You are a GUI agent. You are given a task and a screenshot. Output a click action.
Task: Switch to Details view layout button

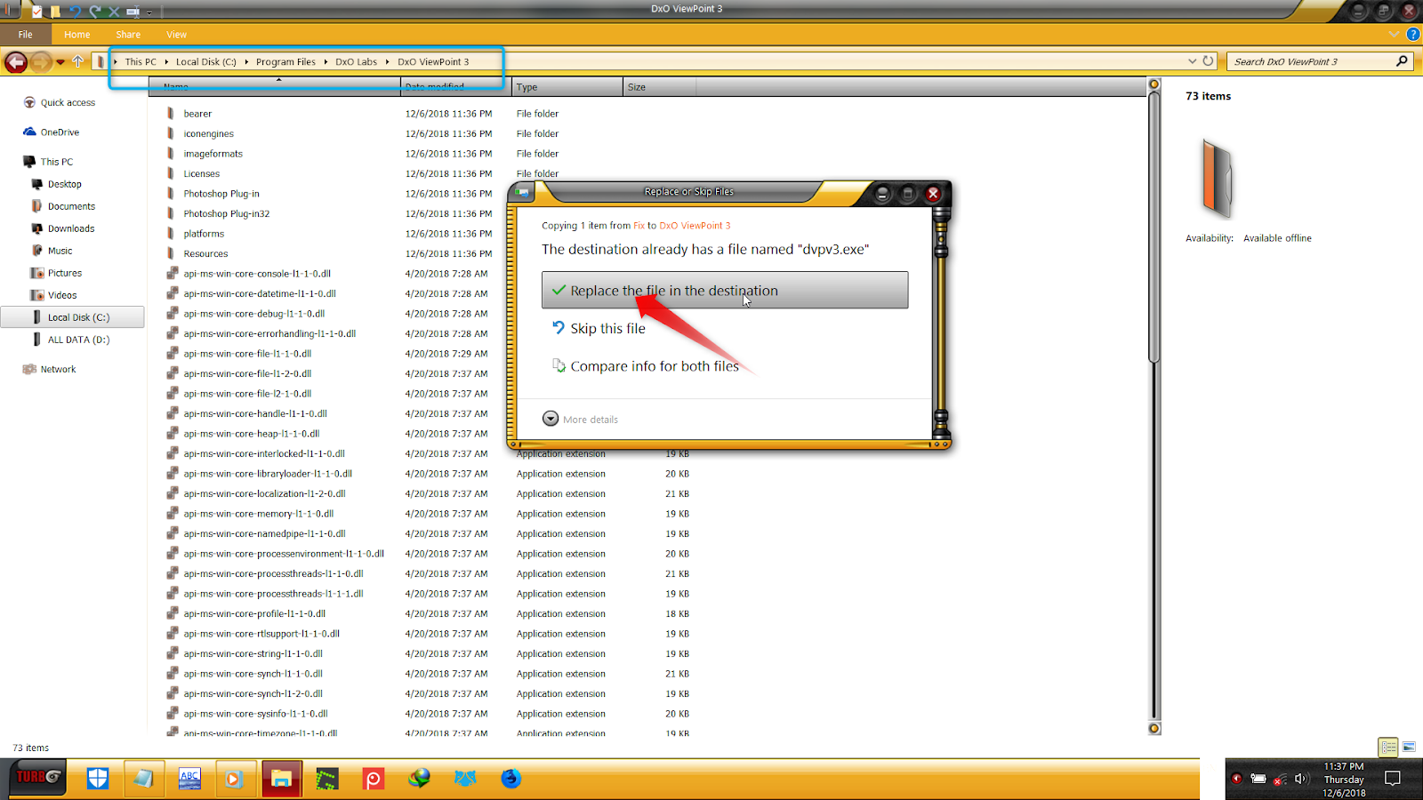[x=1387, y=748]
